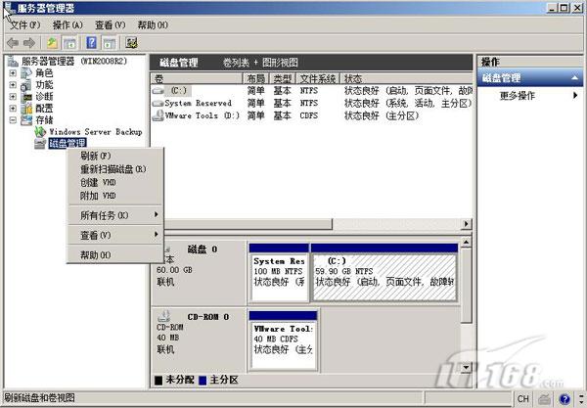Collapse the 存储 tree node
Screen dimensions: 587x408
tap(13, 120)
